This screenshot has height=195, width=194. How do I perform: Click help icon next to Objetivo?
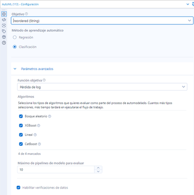[x=26, y=14]
